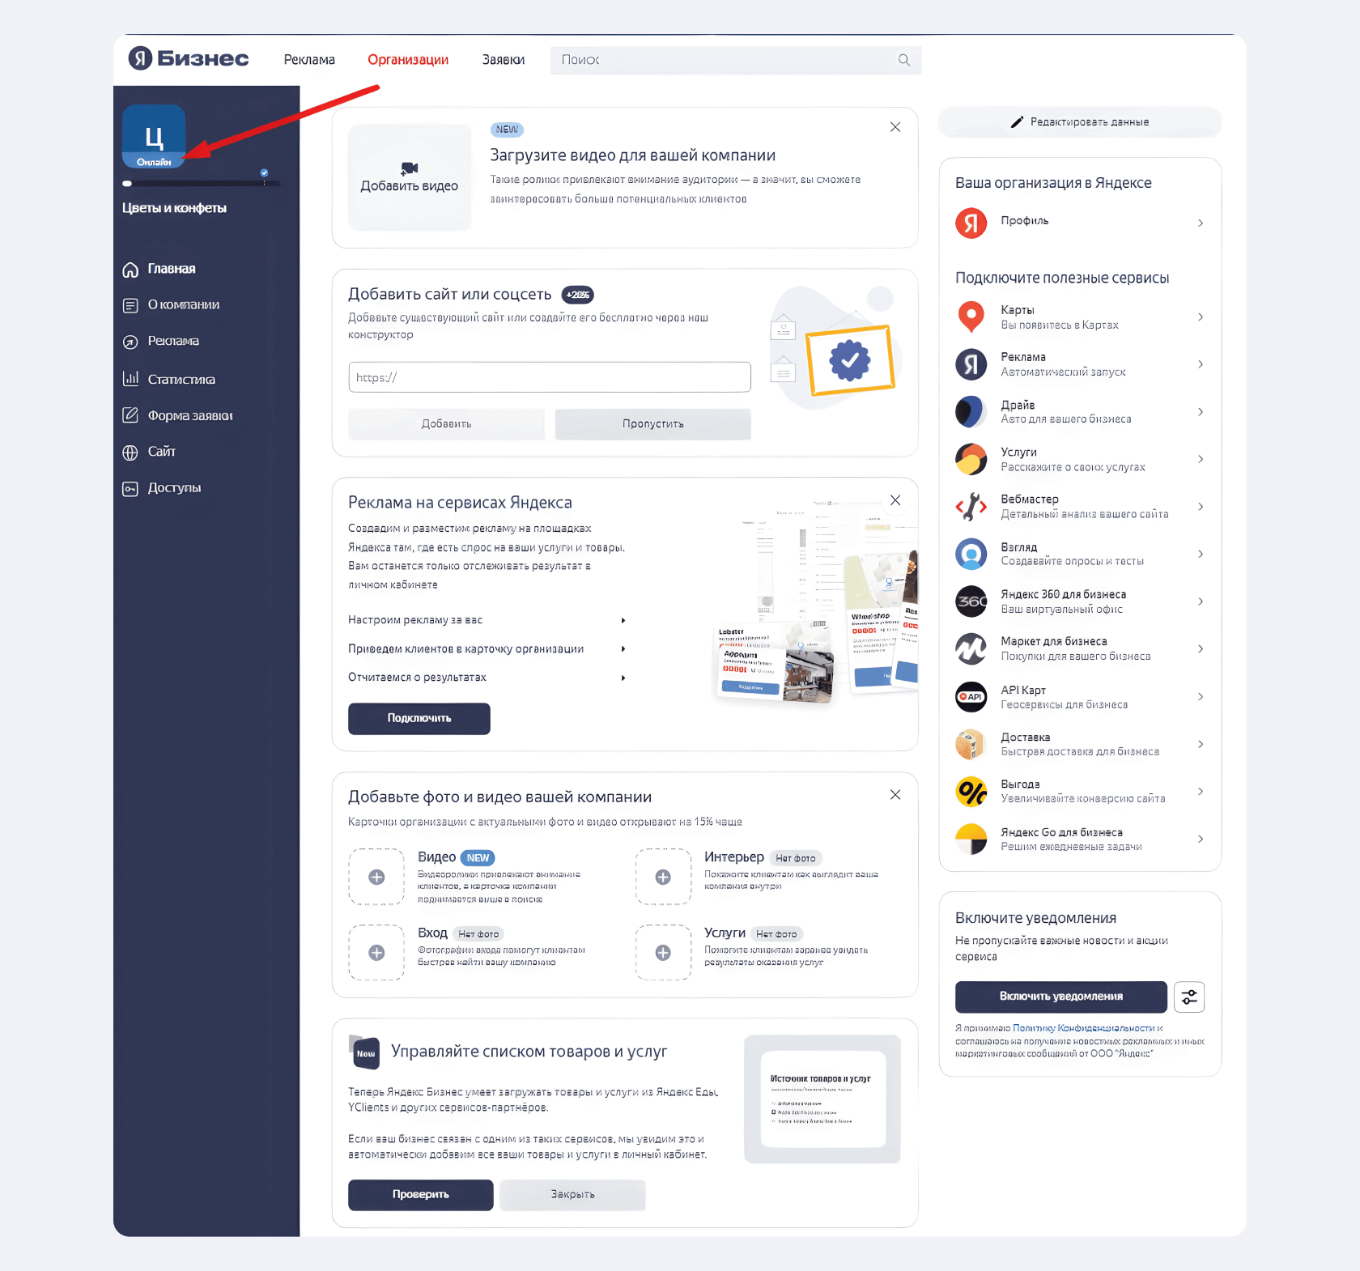Click the Яндекс Бизнес logo
1360x1271 pixels.
coord(189,58)
